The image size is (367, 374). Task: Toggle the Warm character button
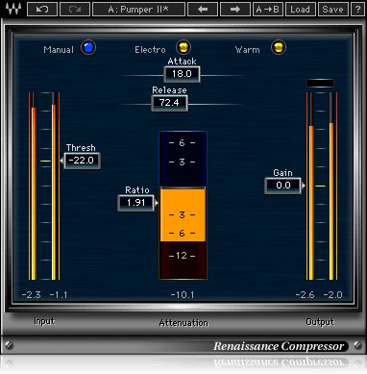[x=279, y=47]
